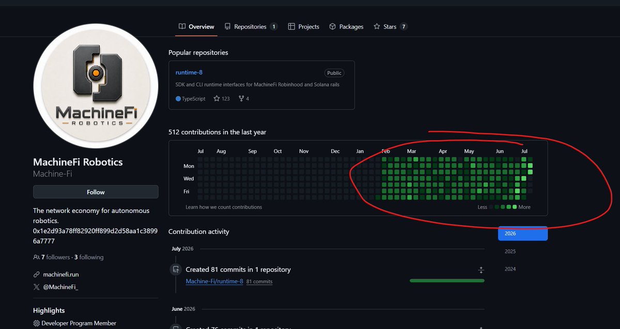Select the 2026 year filter
Viewport: 620px width, 329px height.
(523, 233)
